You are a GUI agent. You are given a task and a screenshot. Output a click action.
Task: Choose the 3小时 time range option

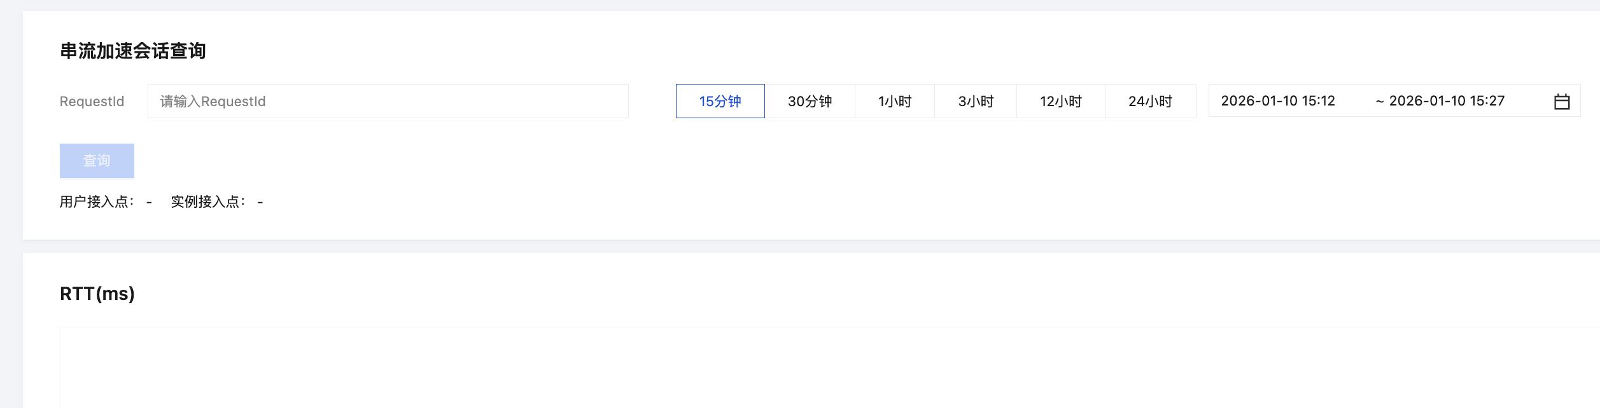pos(976,102)
